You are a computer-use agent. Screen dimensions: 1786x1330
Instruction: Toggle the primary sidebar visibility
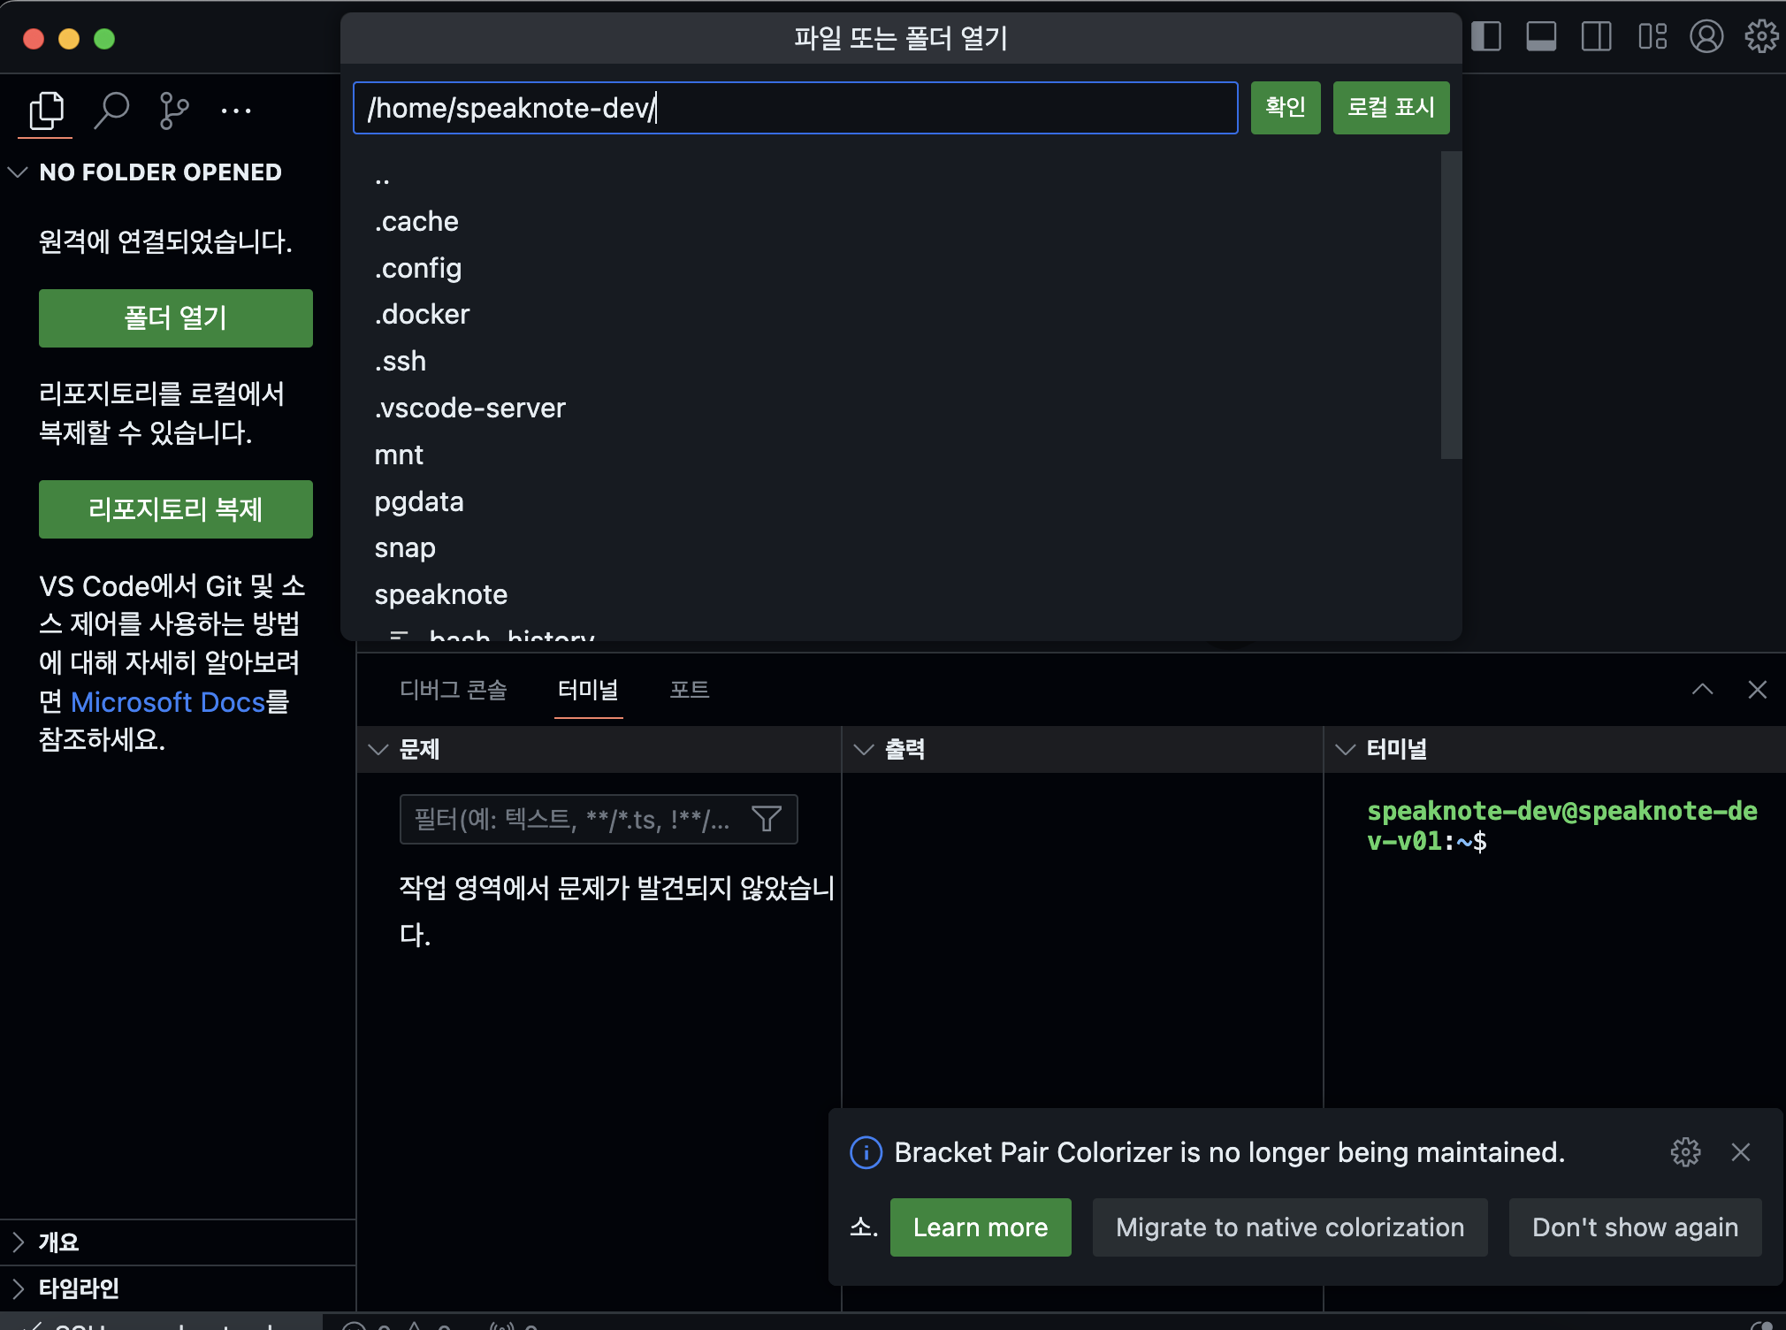[1486, 37]
